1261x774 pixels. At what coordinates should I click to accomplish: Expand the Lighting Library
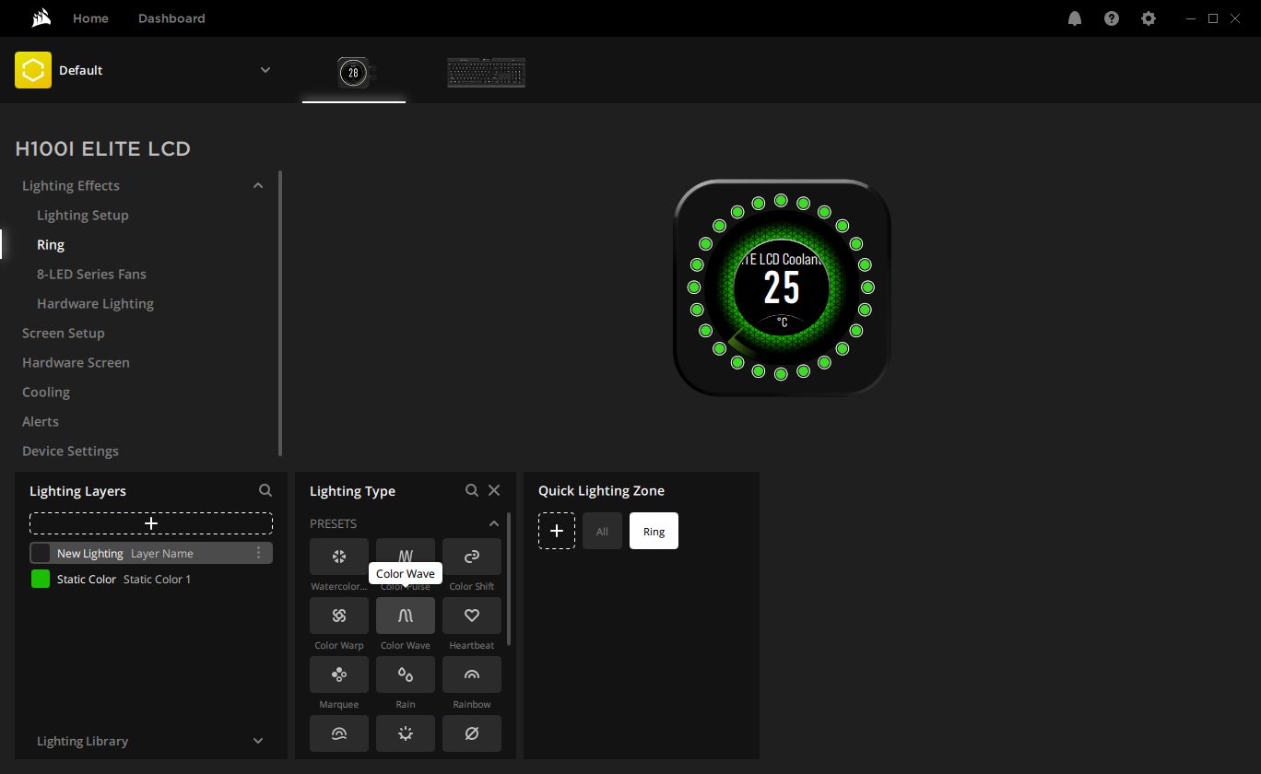point(258,741)
